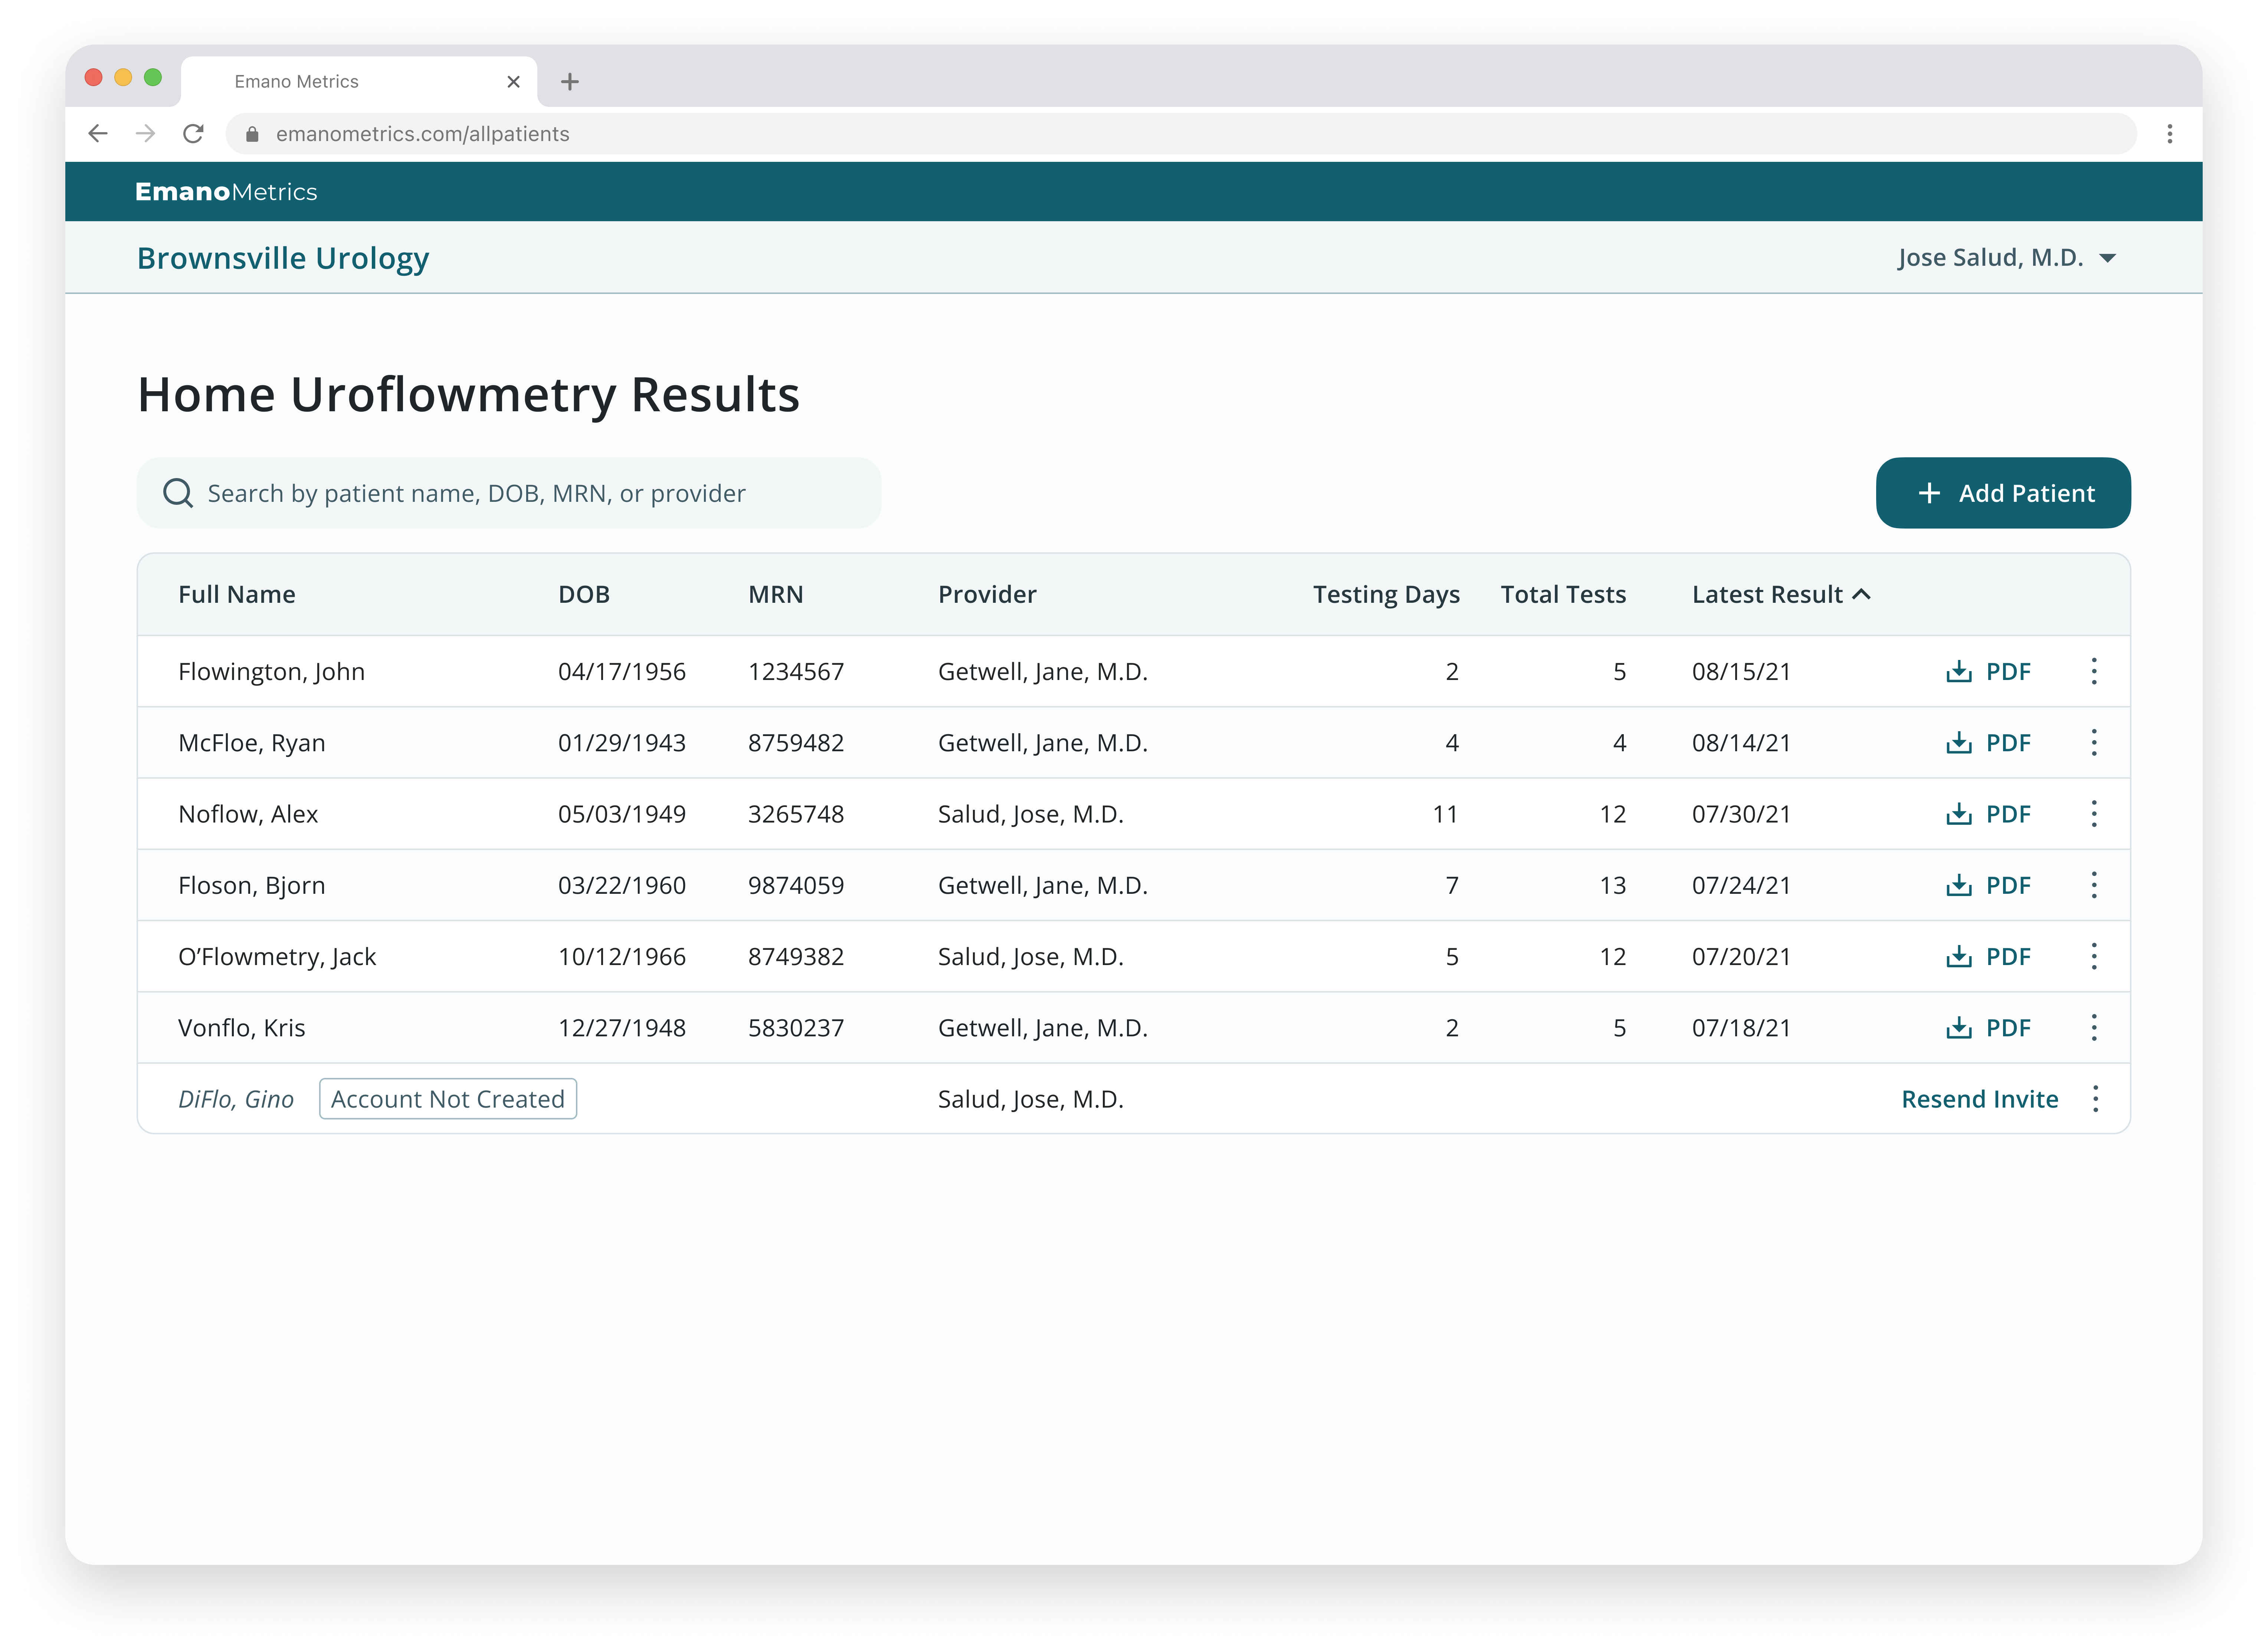Image resolution: width=2268 pixels, height=1651 pixels.
Task: Sort by MRN column header
Action: point(775,594)
